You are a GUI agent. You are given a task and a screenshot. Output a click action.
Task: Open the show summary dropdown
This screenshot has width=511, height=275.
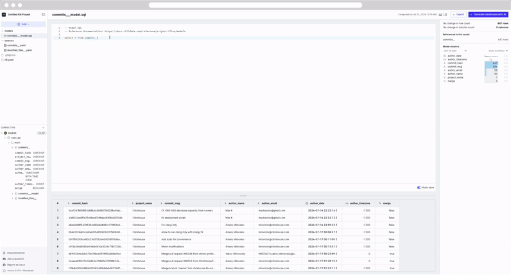point(498,51)
